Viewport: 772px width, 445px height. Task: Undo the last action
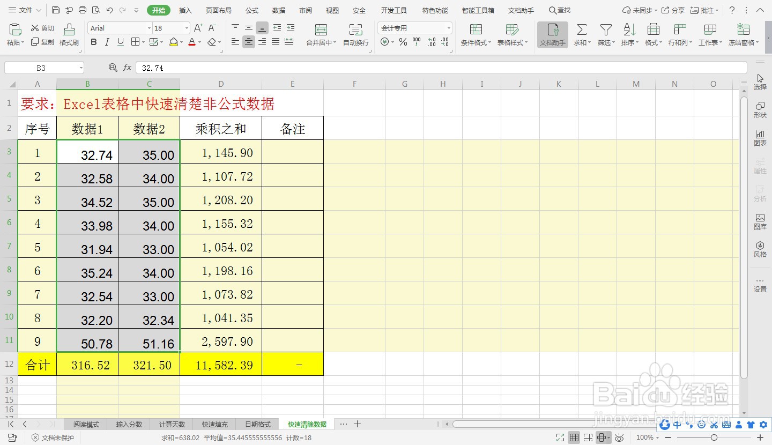coord(109,10)
